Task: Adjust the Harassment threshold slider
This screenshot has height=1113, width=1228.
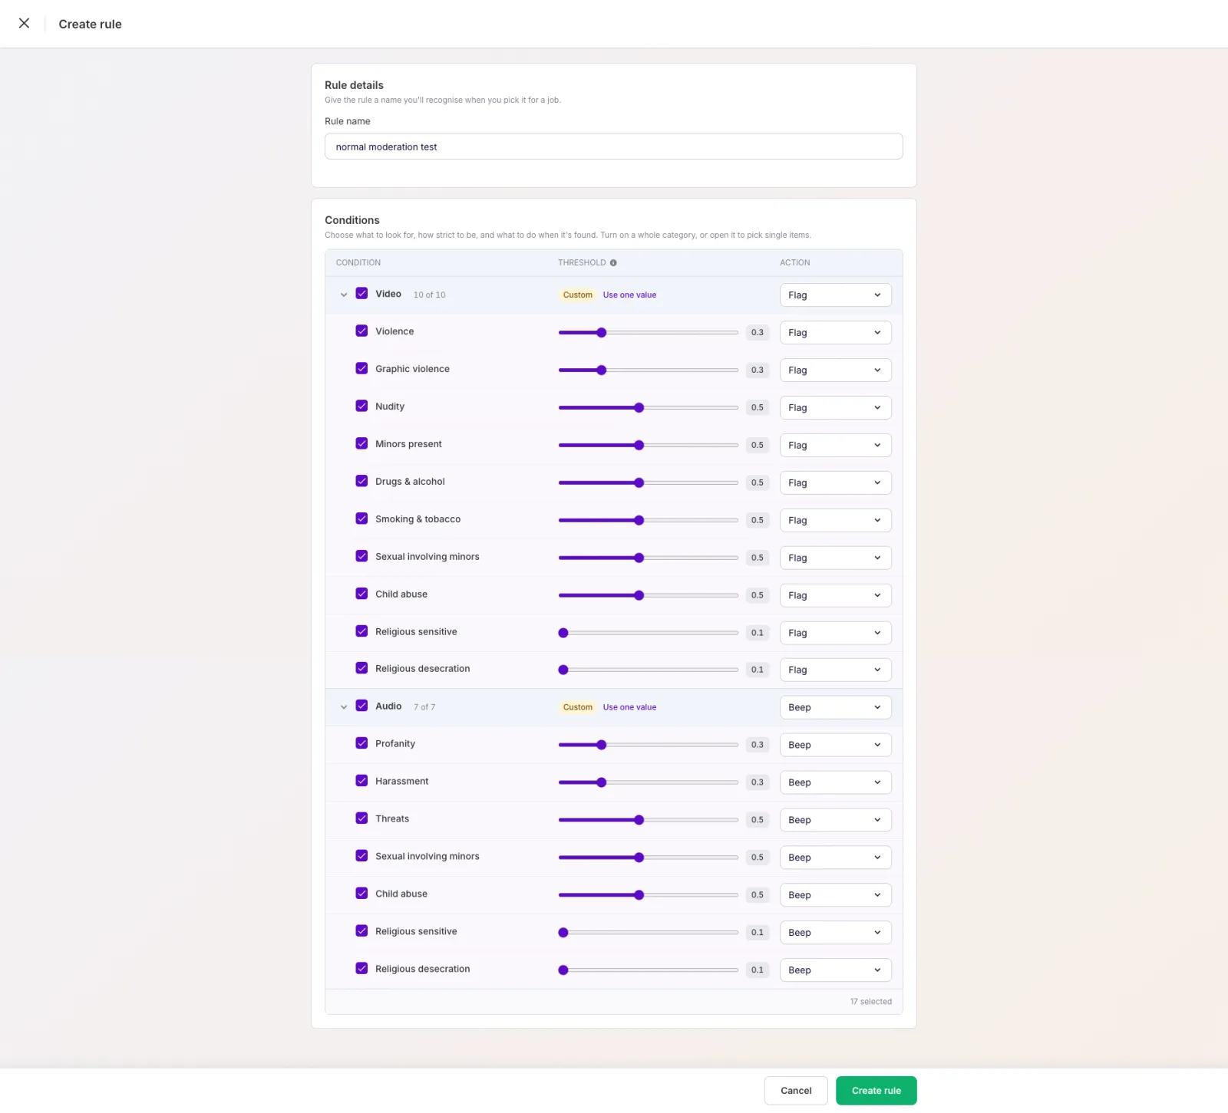Action: pyautogui.click(x=648, y=783)
